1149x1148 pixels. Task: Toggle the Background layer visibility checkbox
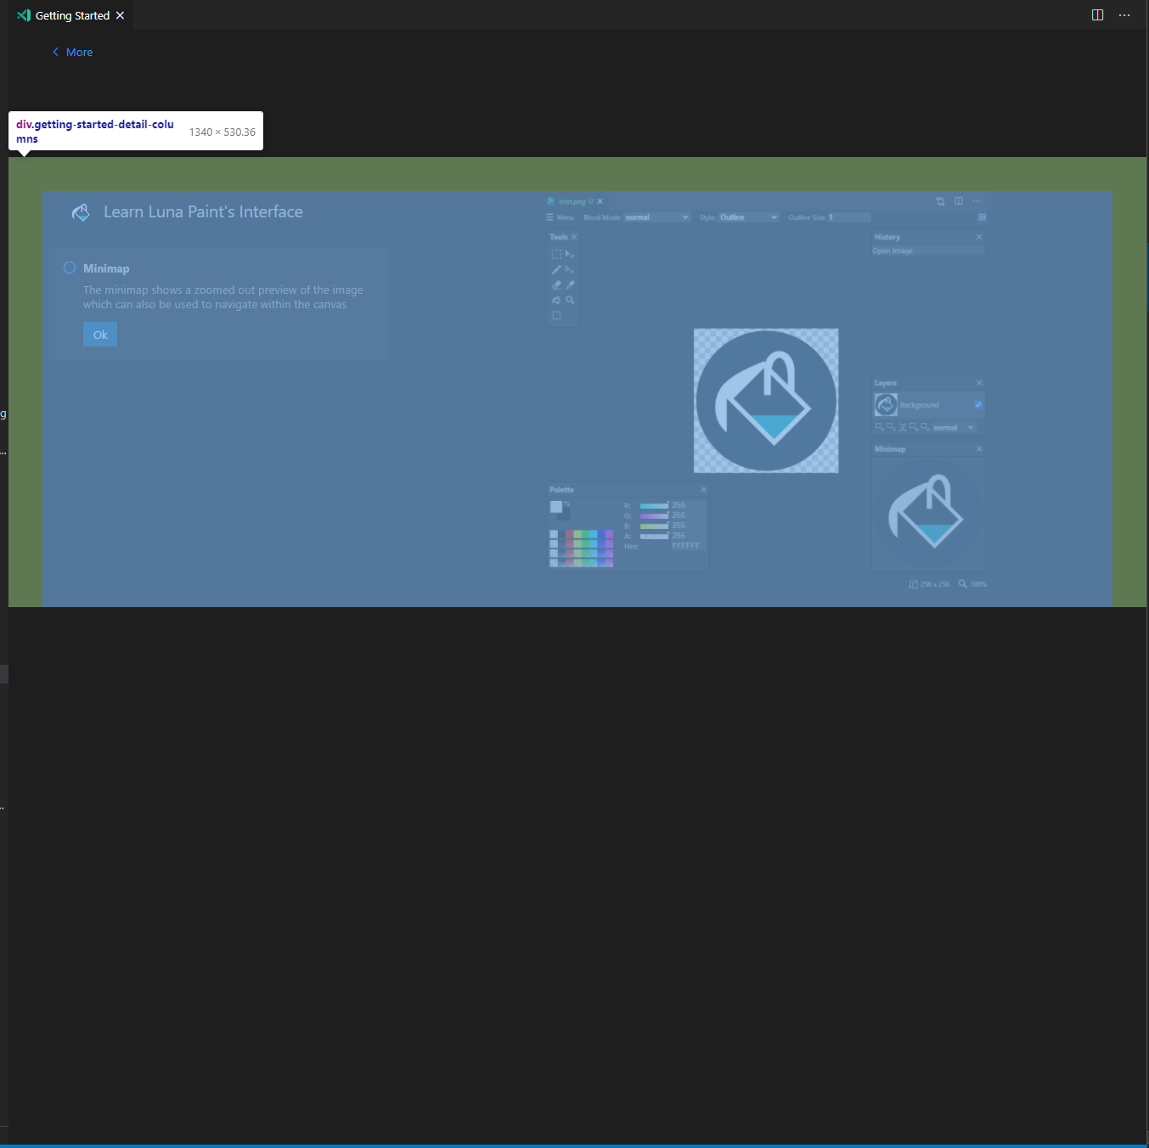click(x=978, y=405)
